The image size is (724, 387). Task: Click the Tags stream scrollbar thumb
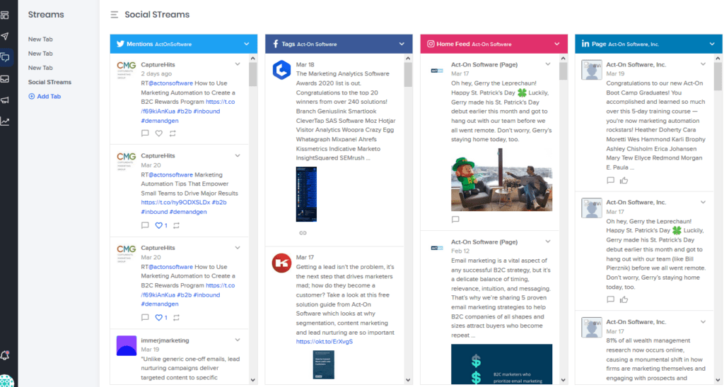coord(408,74)
